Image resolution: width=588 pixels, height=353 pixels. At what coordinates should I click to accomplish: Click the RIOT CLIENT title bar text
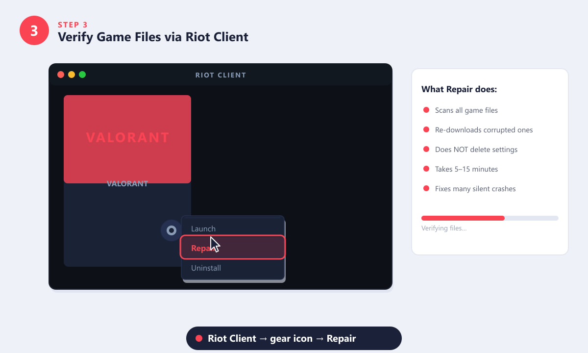[x=220, y=75]
